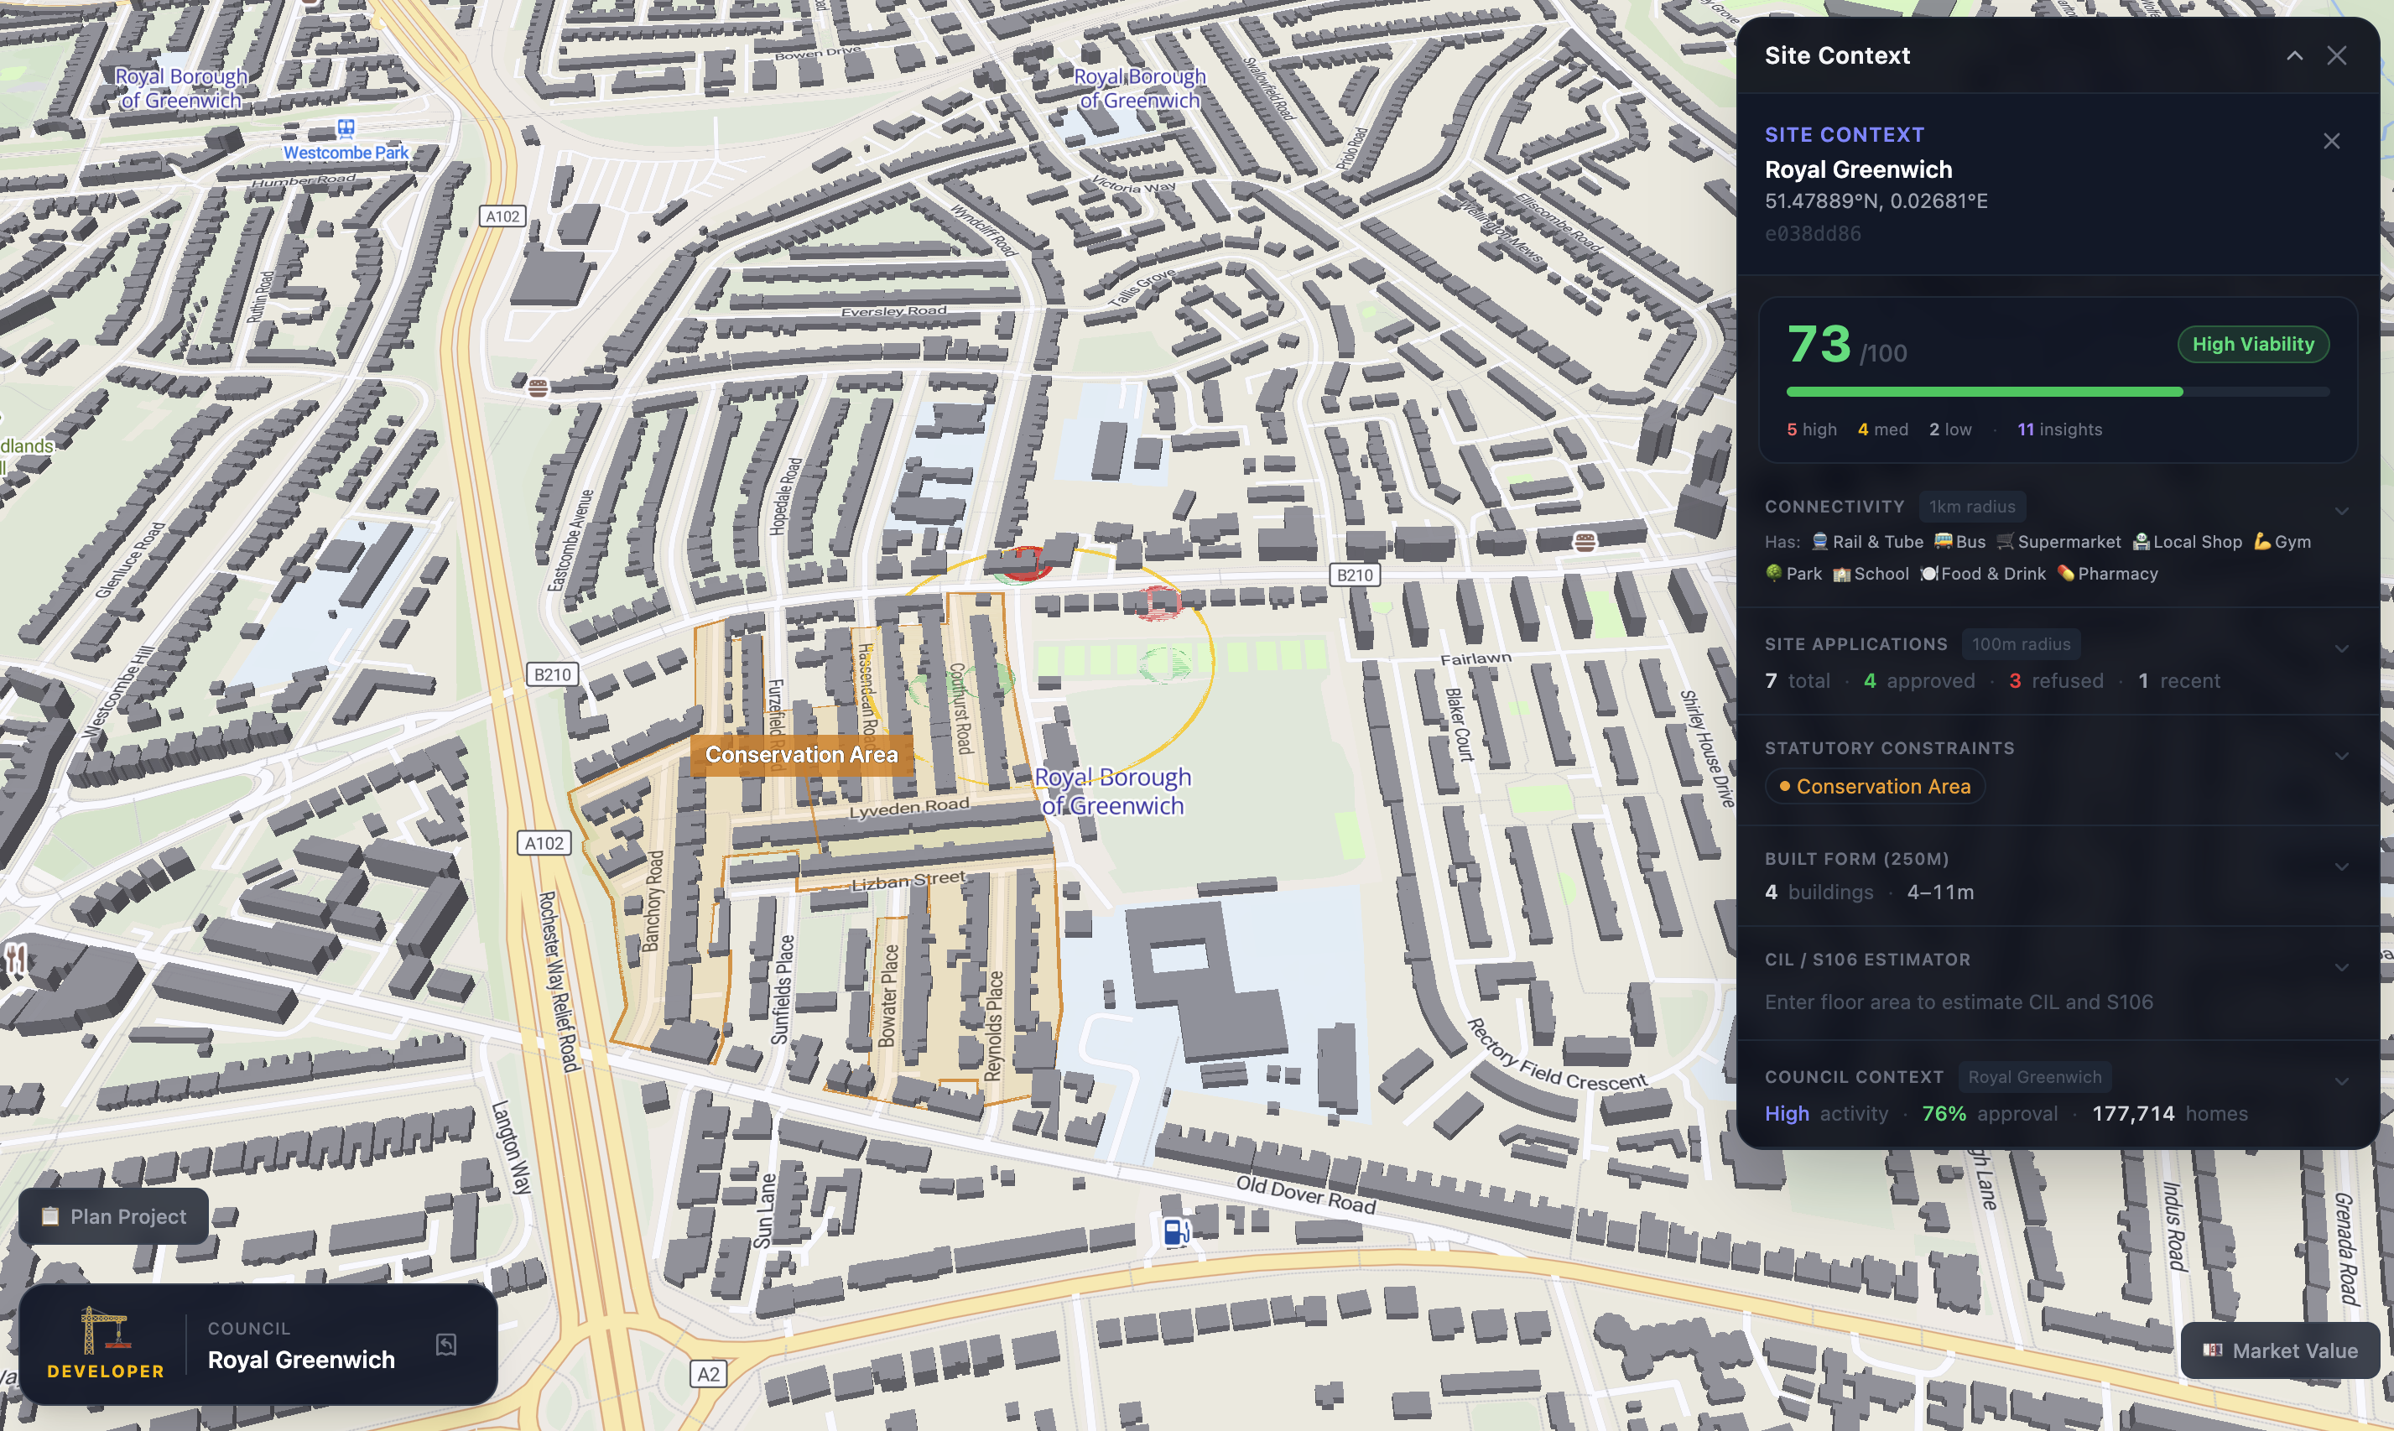This screenshot has width=2394, height=1431.
Task: Click the burger food icon near Eversley Road
Action: (538, 388)
